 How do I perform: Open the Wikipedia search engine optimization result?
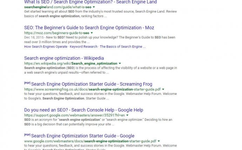pos(64,58)
